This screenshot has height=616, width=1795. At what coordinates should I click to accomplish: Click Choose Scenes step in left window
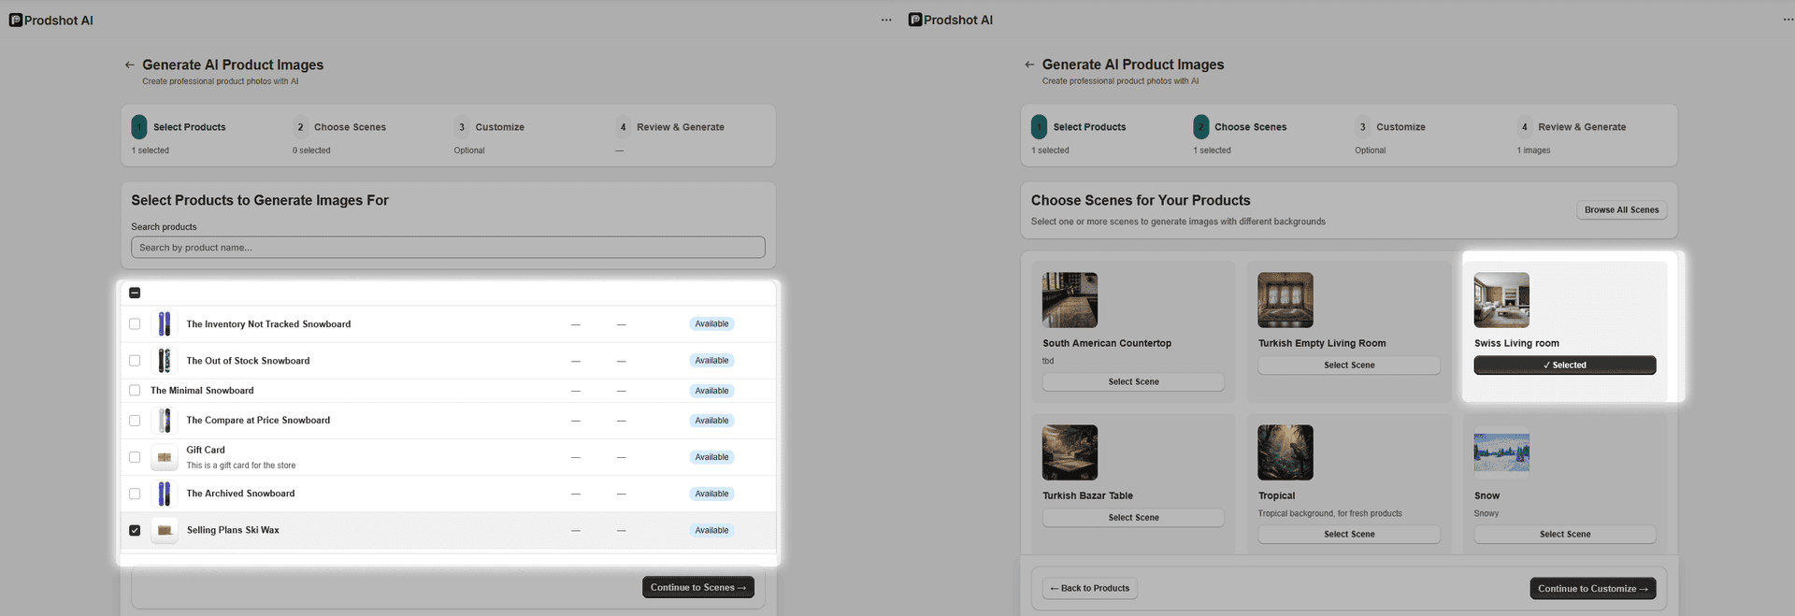(x=339, y=127)
